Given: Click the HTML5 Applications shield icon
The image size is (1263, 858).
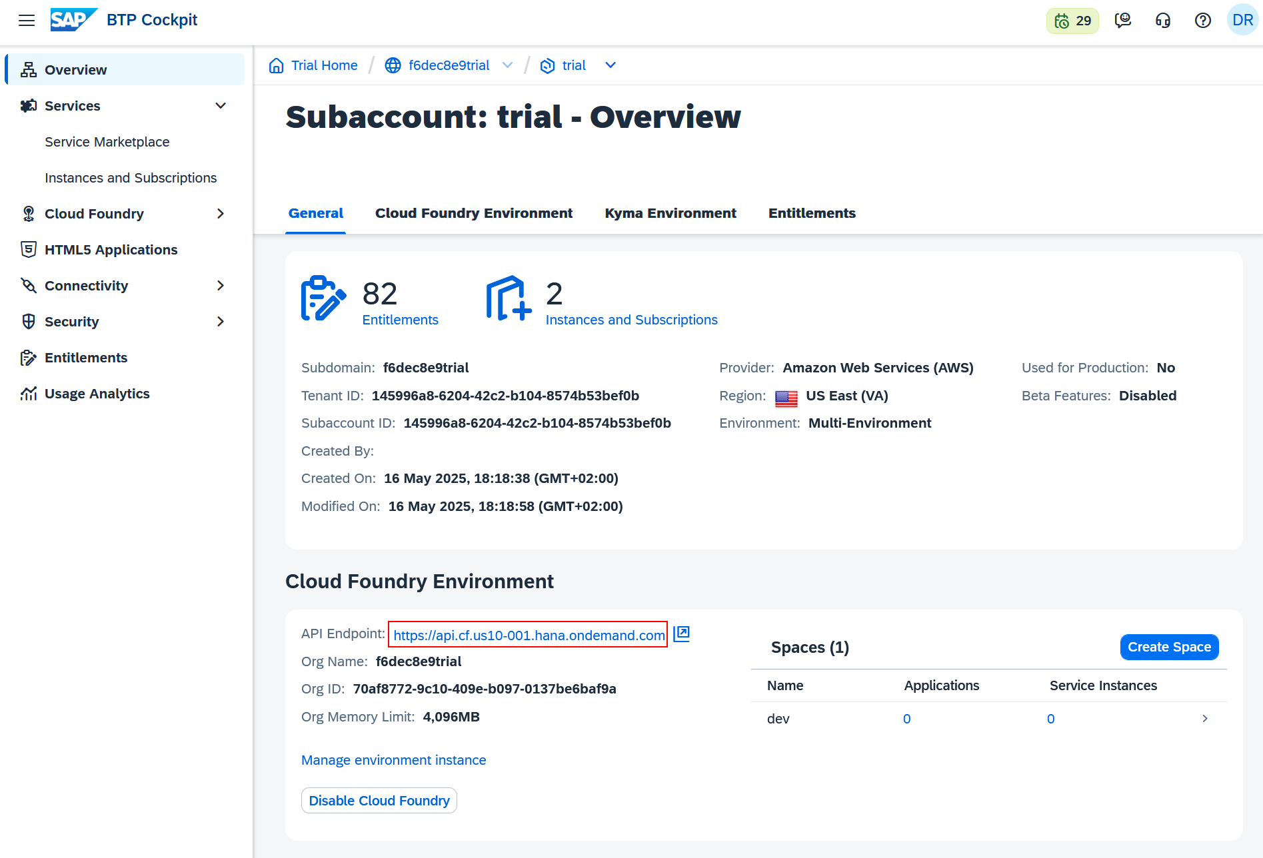Looking at the screenshot, I should pos(29,250).
